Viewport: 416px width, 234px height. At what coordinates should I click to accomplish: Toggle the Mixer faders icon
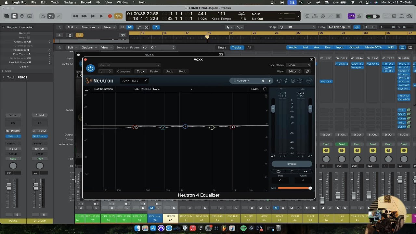[x=51, y=16]
